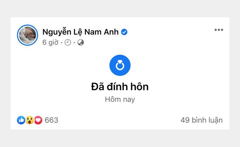Click the Wow reaction emoji icon

(x=30, y=120)
